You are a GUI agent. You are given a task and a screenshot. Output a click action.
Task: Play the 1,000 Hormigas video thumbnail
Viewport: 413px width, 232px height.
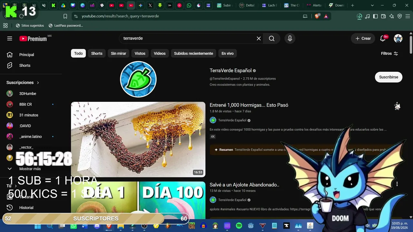(138, 140)
